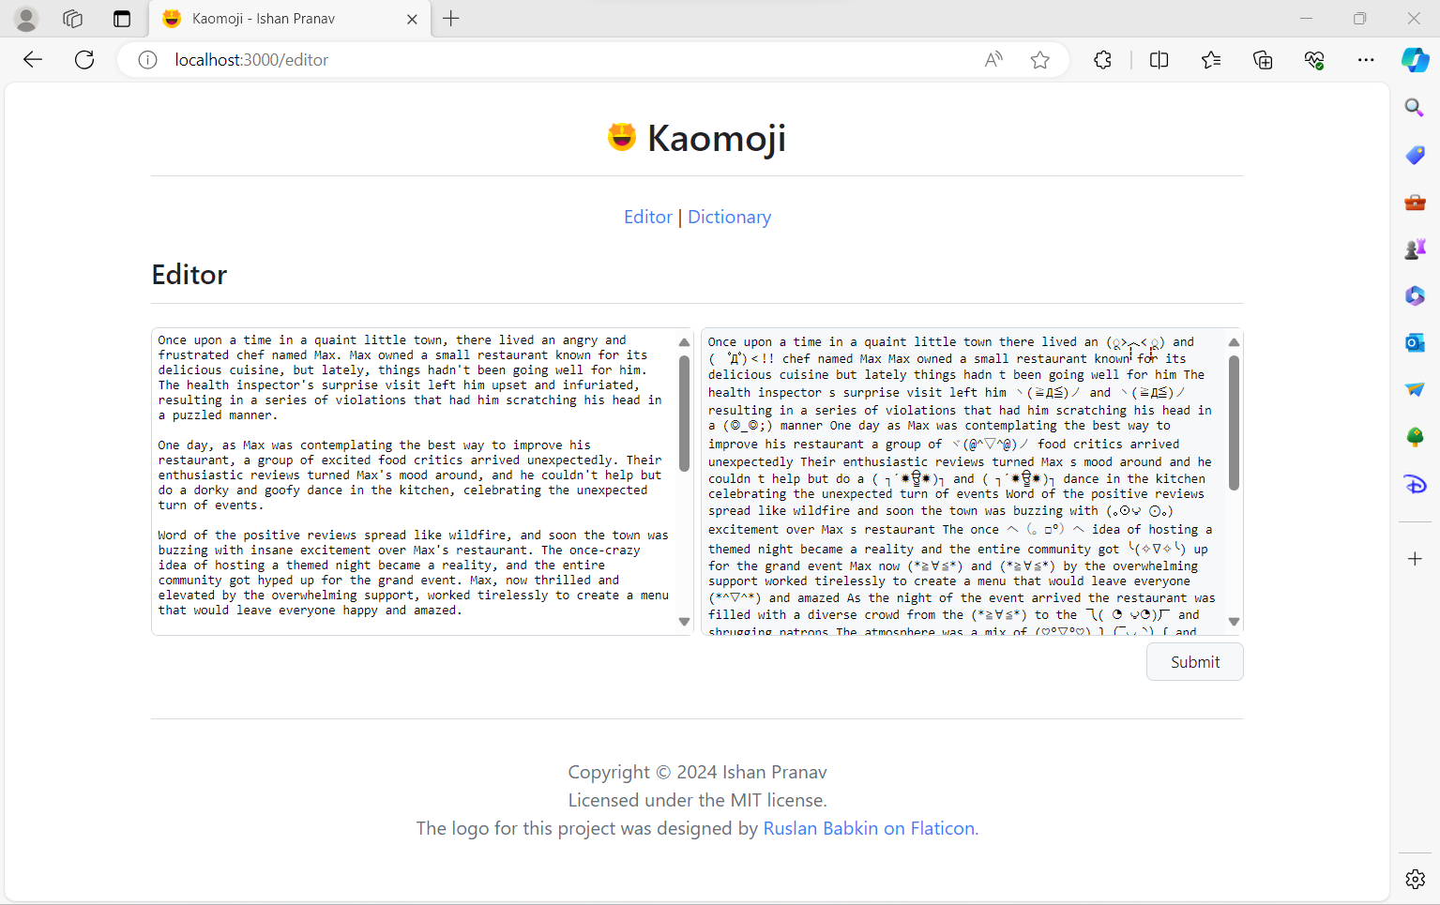Open sidebar Games chess icon
Screen dimensions: 1440x905
pos(1415,249)
